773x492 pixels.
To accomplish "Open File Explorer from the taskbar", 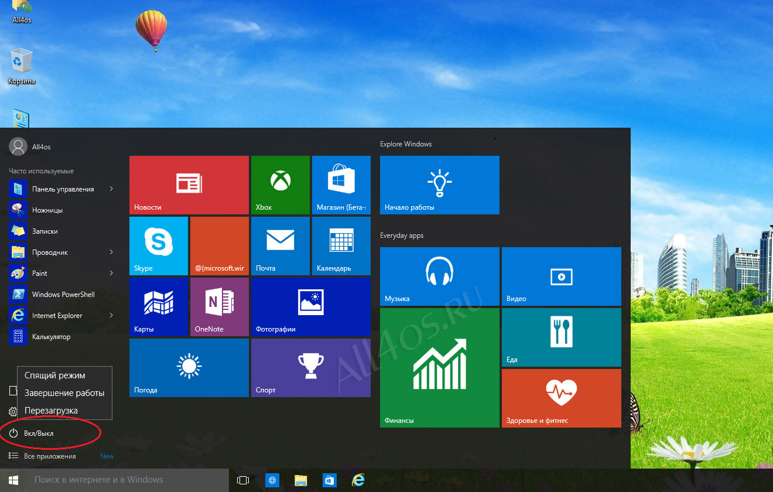I will pyautogui.click(x=301, y=480).
